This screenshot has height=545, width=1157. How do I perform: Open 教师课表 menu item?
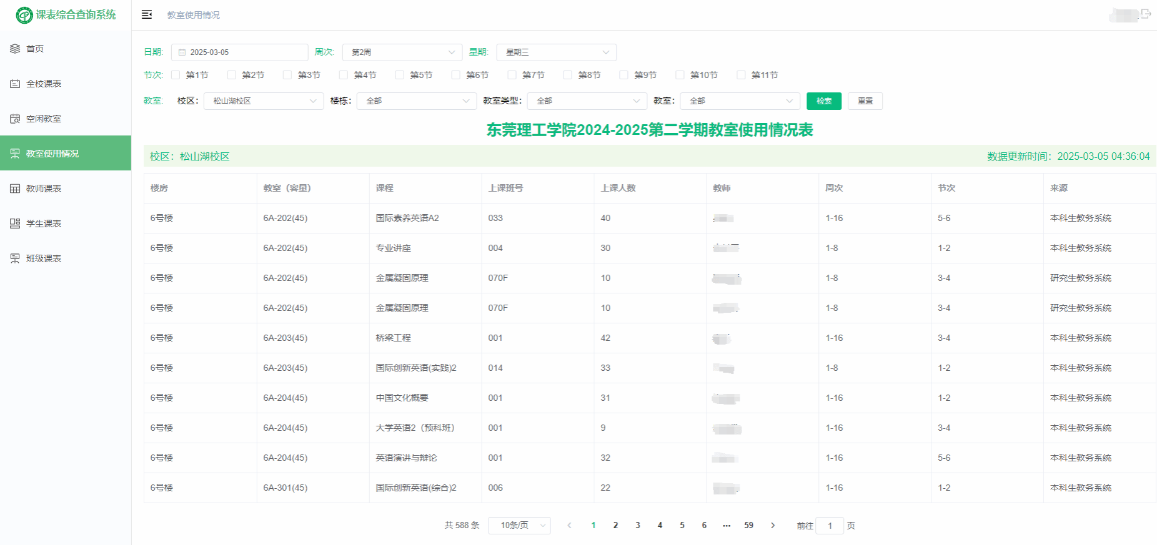click(x=66, y=189)
